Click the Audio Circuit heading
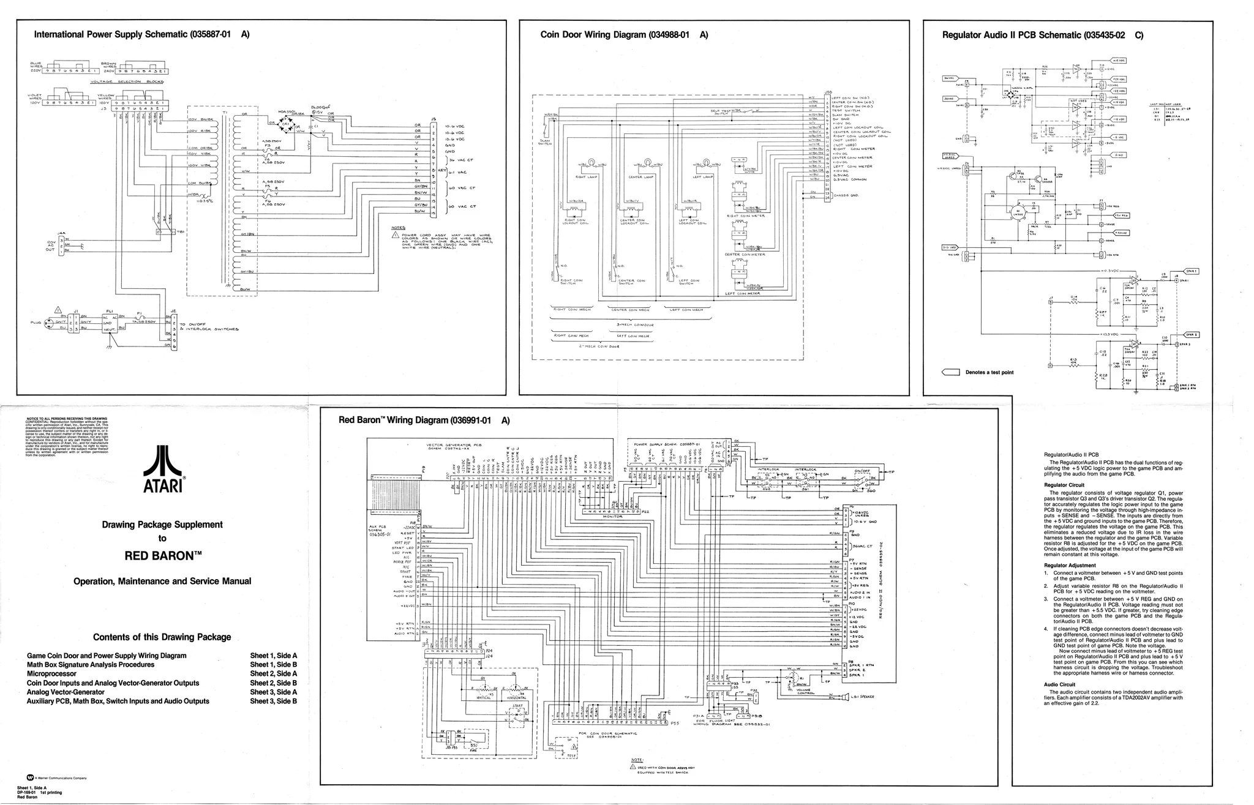The image size is (1254, 805). pyautogui.click(x=1059, y=684)
